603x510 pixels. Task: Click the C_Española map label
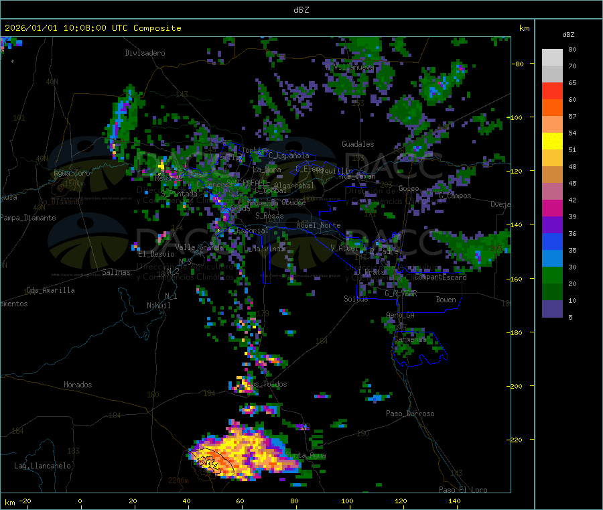click(x=289, y=155)
